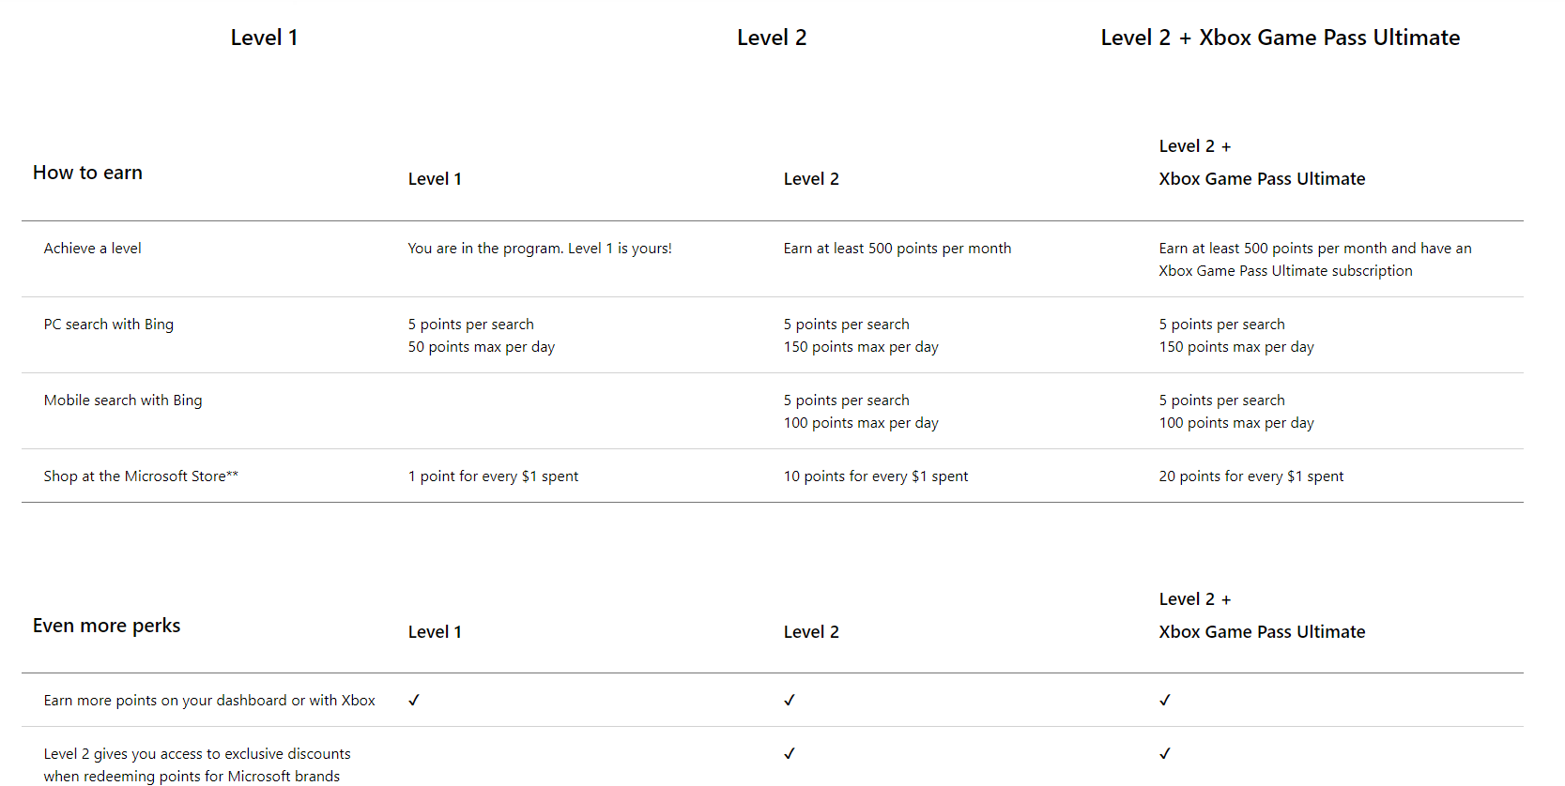Click the Level 1 checkmark for earning more points
Viewport: 1565px width, 786px height.
[x=414, y=700]
